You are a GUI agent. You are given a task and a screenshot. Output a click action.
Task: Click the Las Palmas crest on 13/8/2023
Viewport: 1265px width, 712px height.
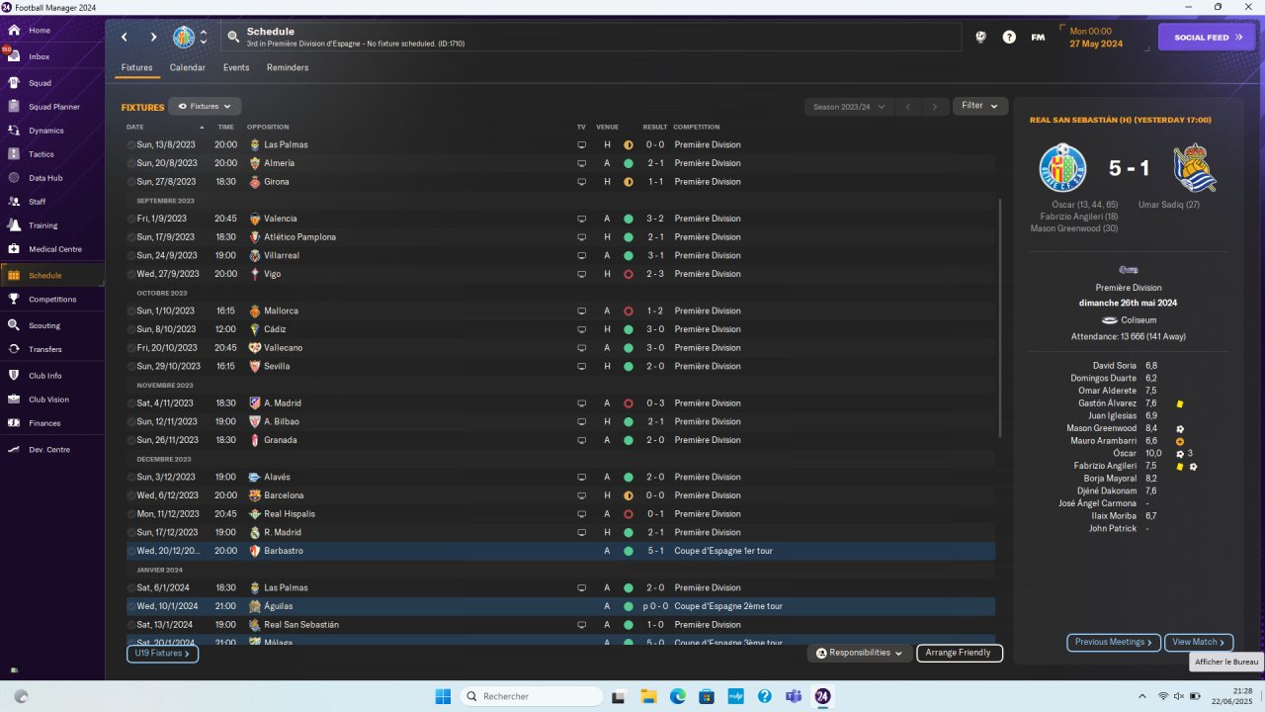[x=255, y=145]
